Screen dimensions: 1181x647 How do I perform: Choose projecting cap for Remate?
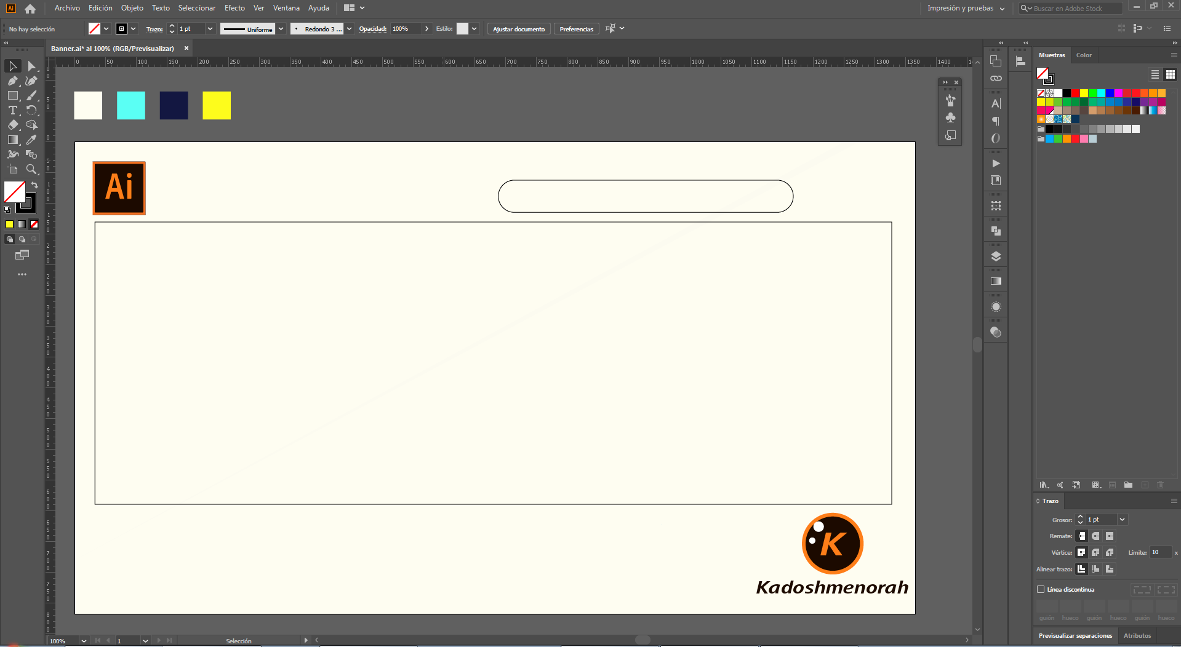coord(1110,536)
